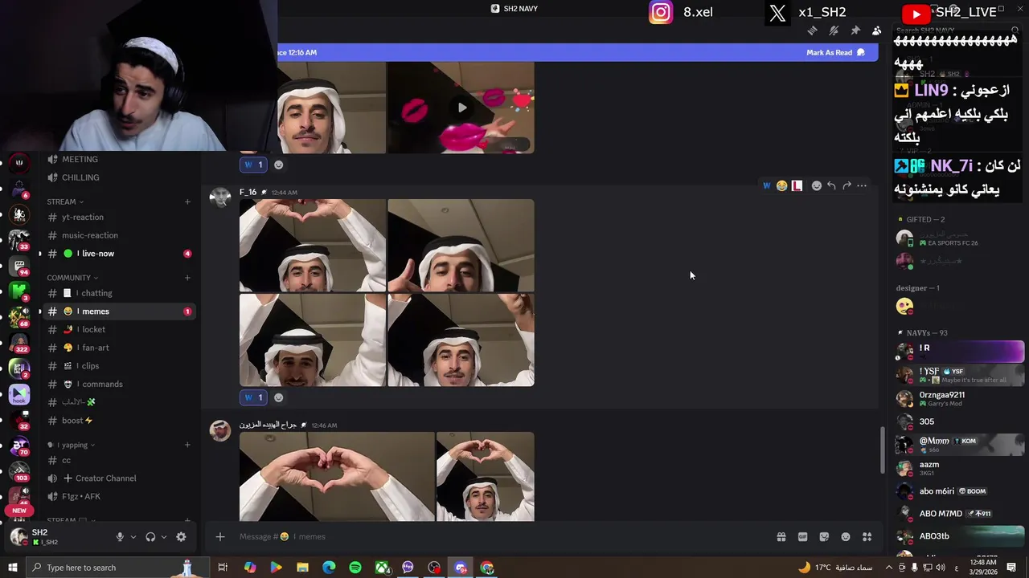Screen dimensions: 1029x578
Task: Add the crying-laughing emoji quick reaction
Action: tap(781, 185)
